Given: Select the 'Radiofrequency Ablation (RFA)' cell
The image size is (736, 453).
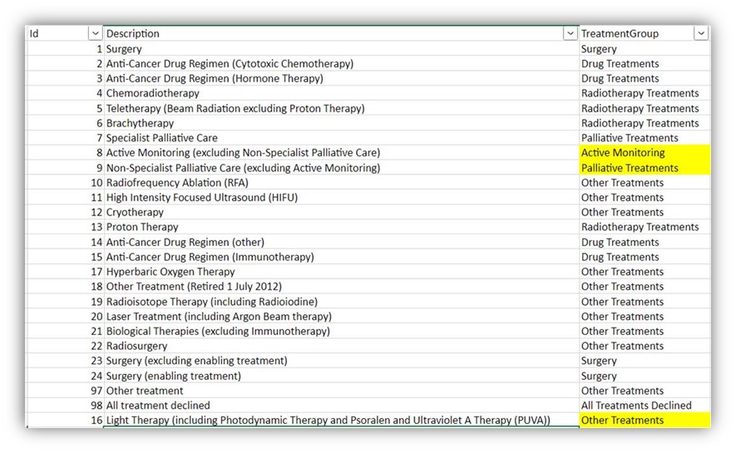Looking at the screenshot, I should pyautogui.click(x=341, y=182).
